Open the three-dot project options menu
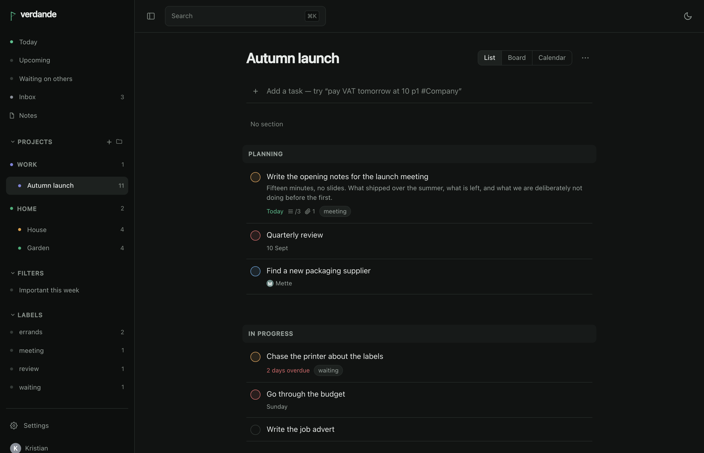 point(585,58)
